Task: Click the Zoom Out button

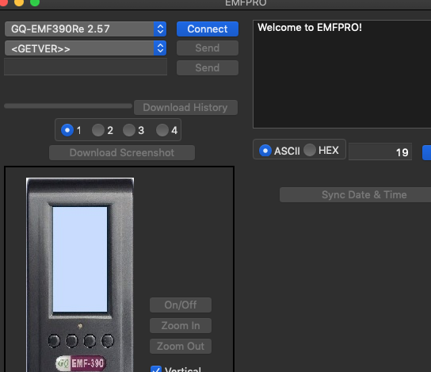Action: (x=181, y=346)
